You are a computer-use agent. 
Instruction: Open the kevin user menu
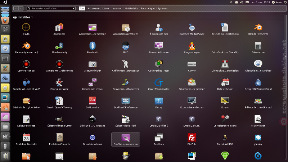tap(277, 2)
